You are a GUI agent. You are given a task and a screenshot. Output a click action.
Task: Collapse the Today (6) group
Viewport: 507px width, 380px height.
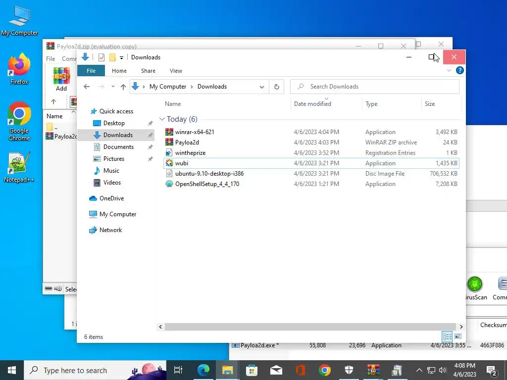[x=162, y=119]
